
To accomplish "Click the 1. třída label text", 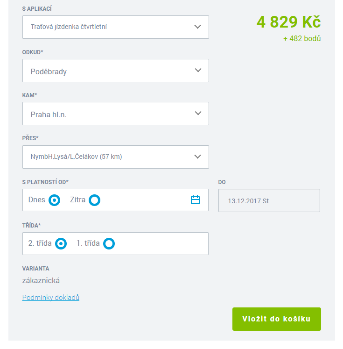I will pyautogui.click(x=88, y=243).
